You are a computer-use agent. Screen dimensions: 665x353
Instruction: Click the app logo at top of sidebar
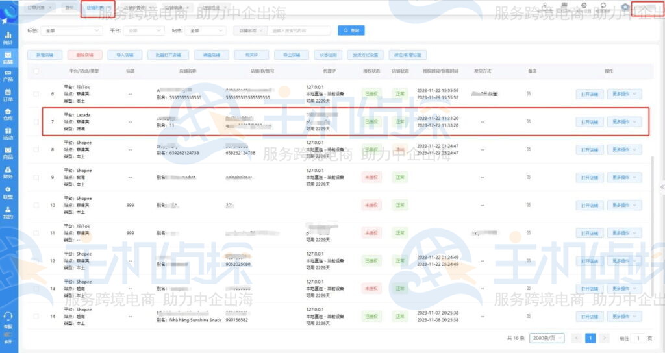[8, 13]
